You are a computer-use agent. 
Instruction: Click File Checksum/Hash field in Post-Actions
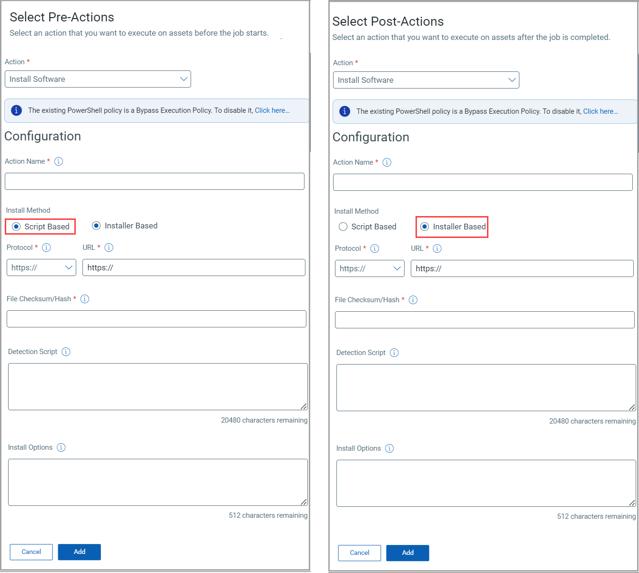point(485,320)
